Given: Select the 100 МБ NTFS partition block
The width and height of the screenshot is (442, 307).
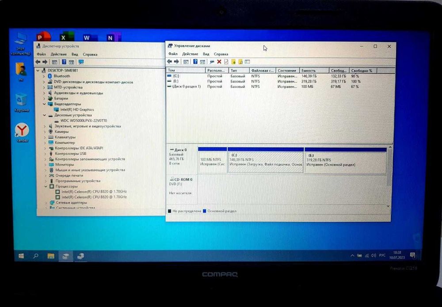Looking at the screenshot, I should pos(212,160).
